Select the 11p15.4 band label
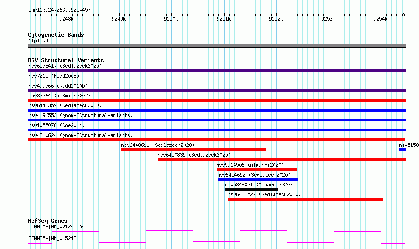 38,40
